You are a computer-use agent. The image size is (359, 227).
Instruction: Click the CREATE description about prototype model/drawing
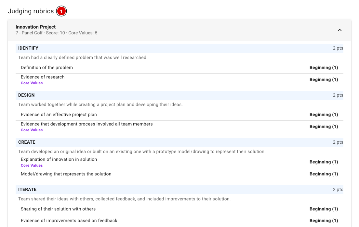coord(142,152)
